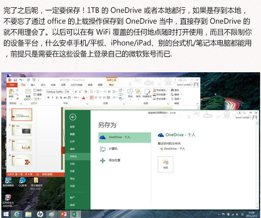Toggle Align Left in PowerPoint paragraph group
261x218 pixels.
tap(92, 97)
